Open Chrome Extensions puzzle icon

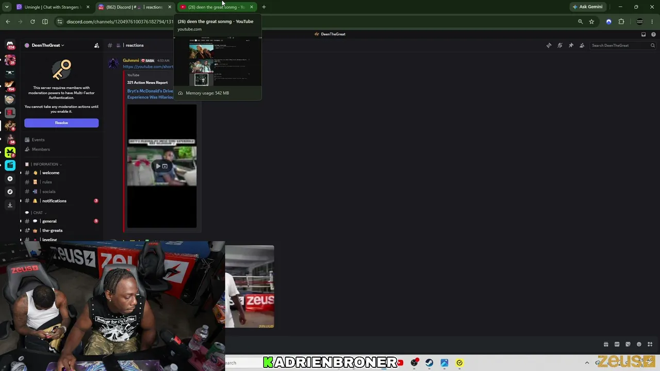(x=621, y=22)
